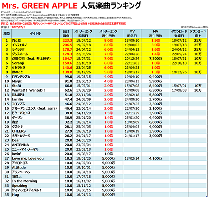This screenshot has height=197, width=209.
Task: Select the score '99.0' for ロマンチシズム
Action: [x=68, y=77]
